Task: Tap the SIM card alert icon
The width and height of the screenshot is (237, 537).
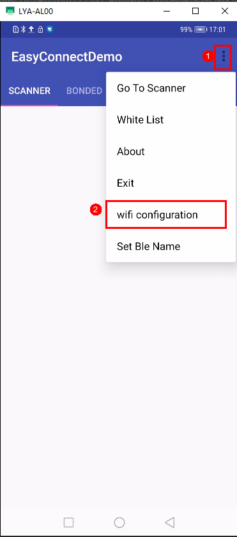Action: click(16, 30)
